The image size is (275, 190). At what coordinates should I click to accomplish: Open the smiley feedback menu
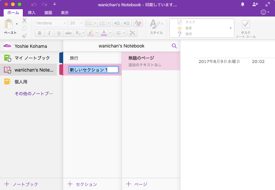265,12
